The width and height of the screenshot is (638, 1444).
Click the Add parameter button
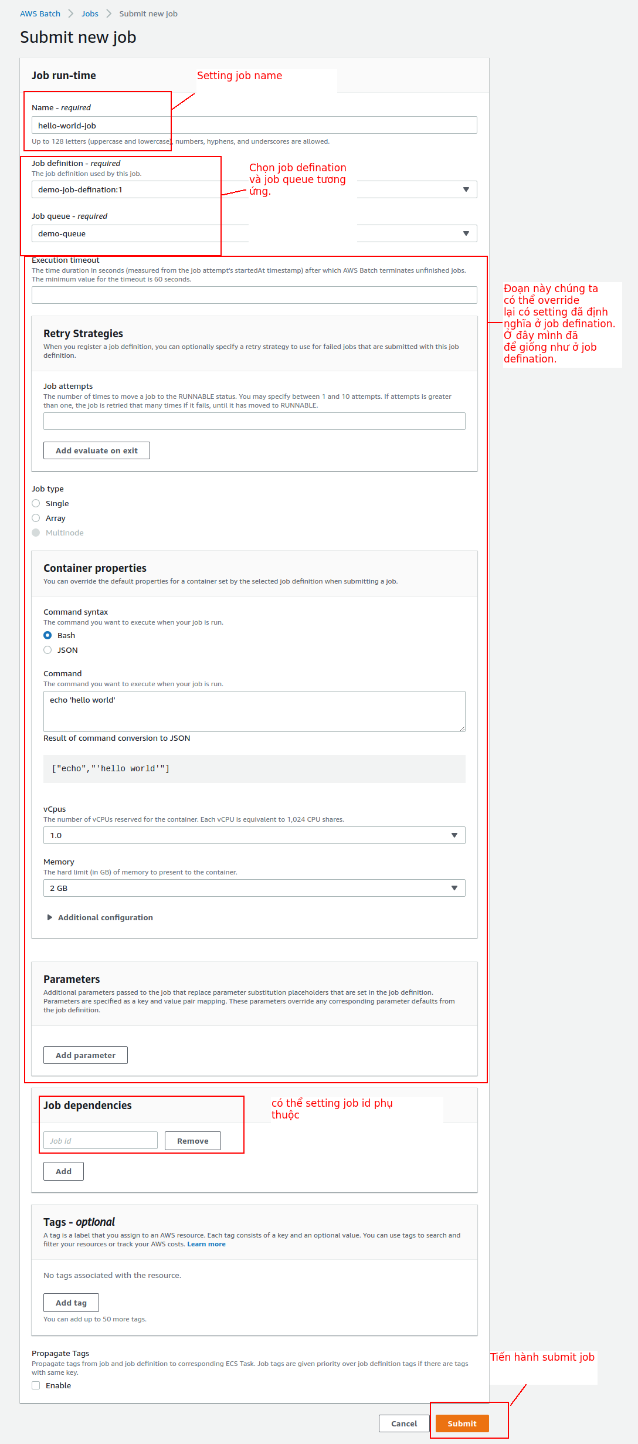[86, 1055]
